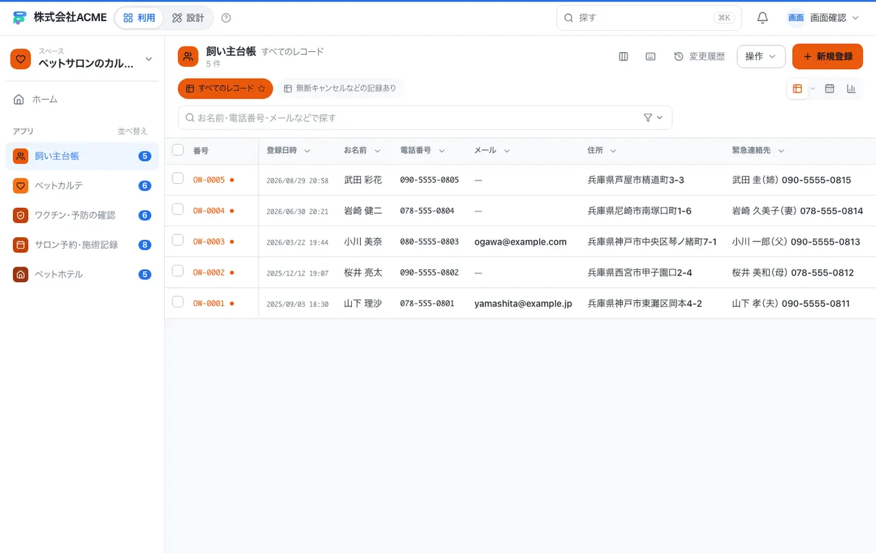Check the box for OW-0002
The image size is (876, 553).
pyautogui.click(x=178, y=271)
